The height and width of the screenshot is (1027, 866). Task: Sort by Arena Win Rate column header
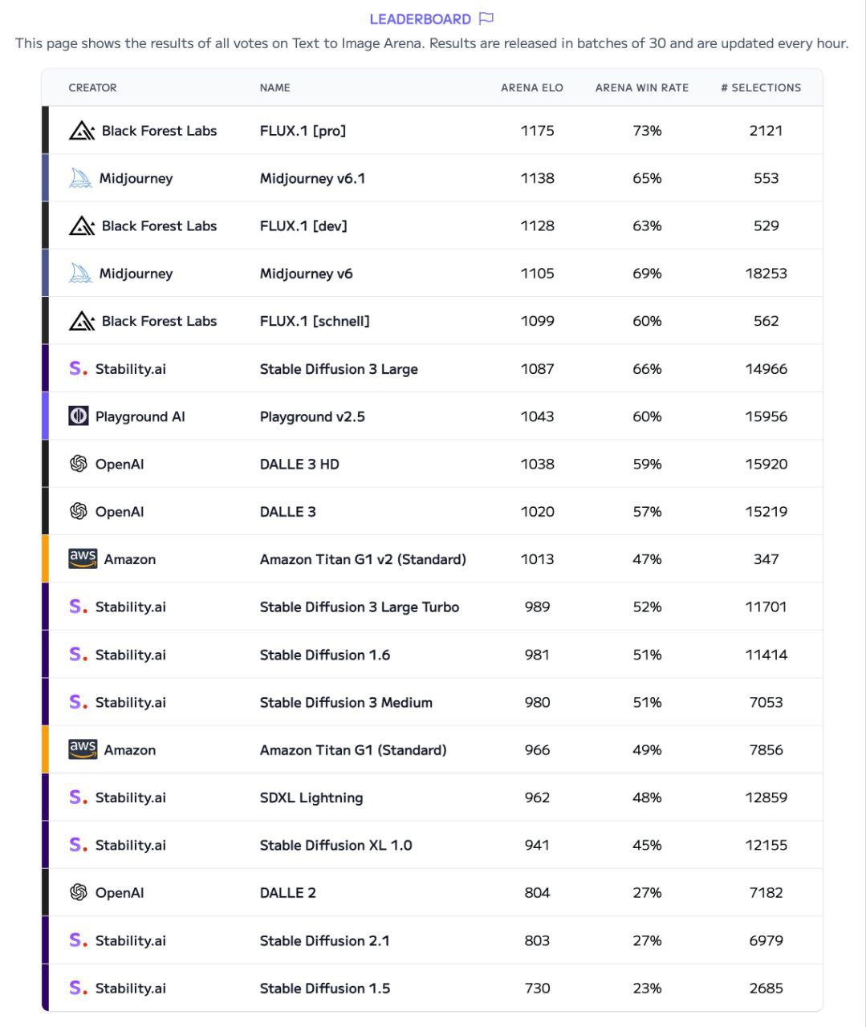pos(641,87)
